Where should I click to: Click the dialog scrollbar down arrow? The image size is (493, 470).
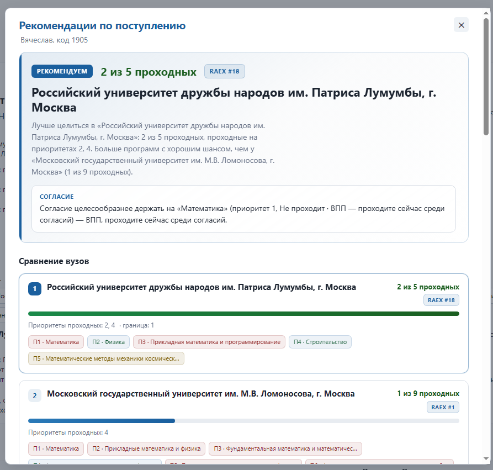[486, 460]
